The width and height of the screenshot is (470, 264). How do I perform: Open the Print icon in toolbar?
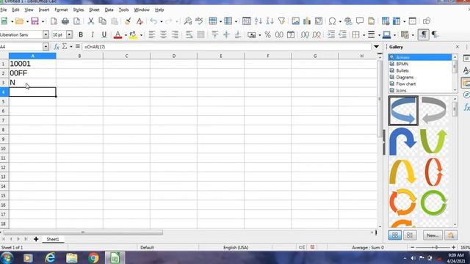65,21
